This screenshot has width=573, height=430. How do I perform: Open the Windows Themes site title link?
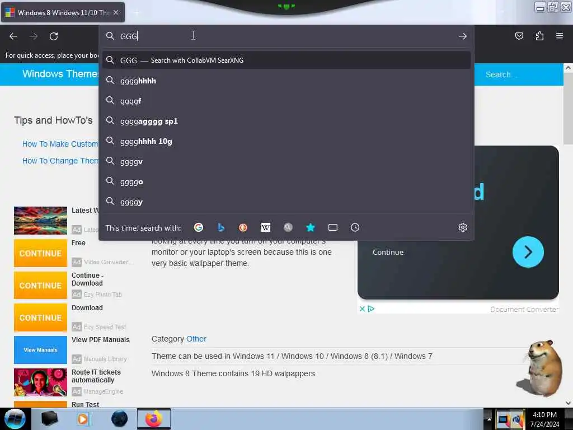[60, 74]
